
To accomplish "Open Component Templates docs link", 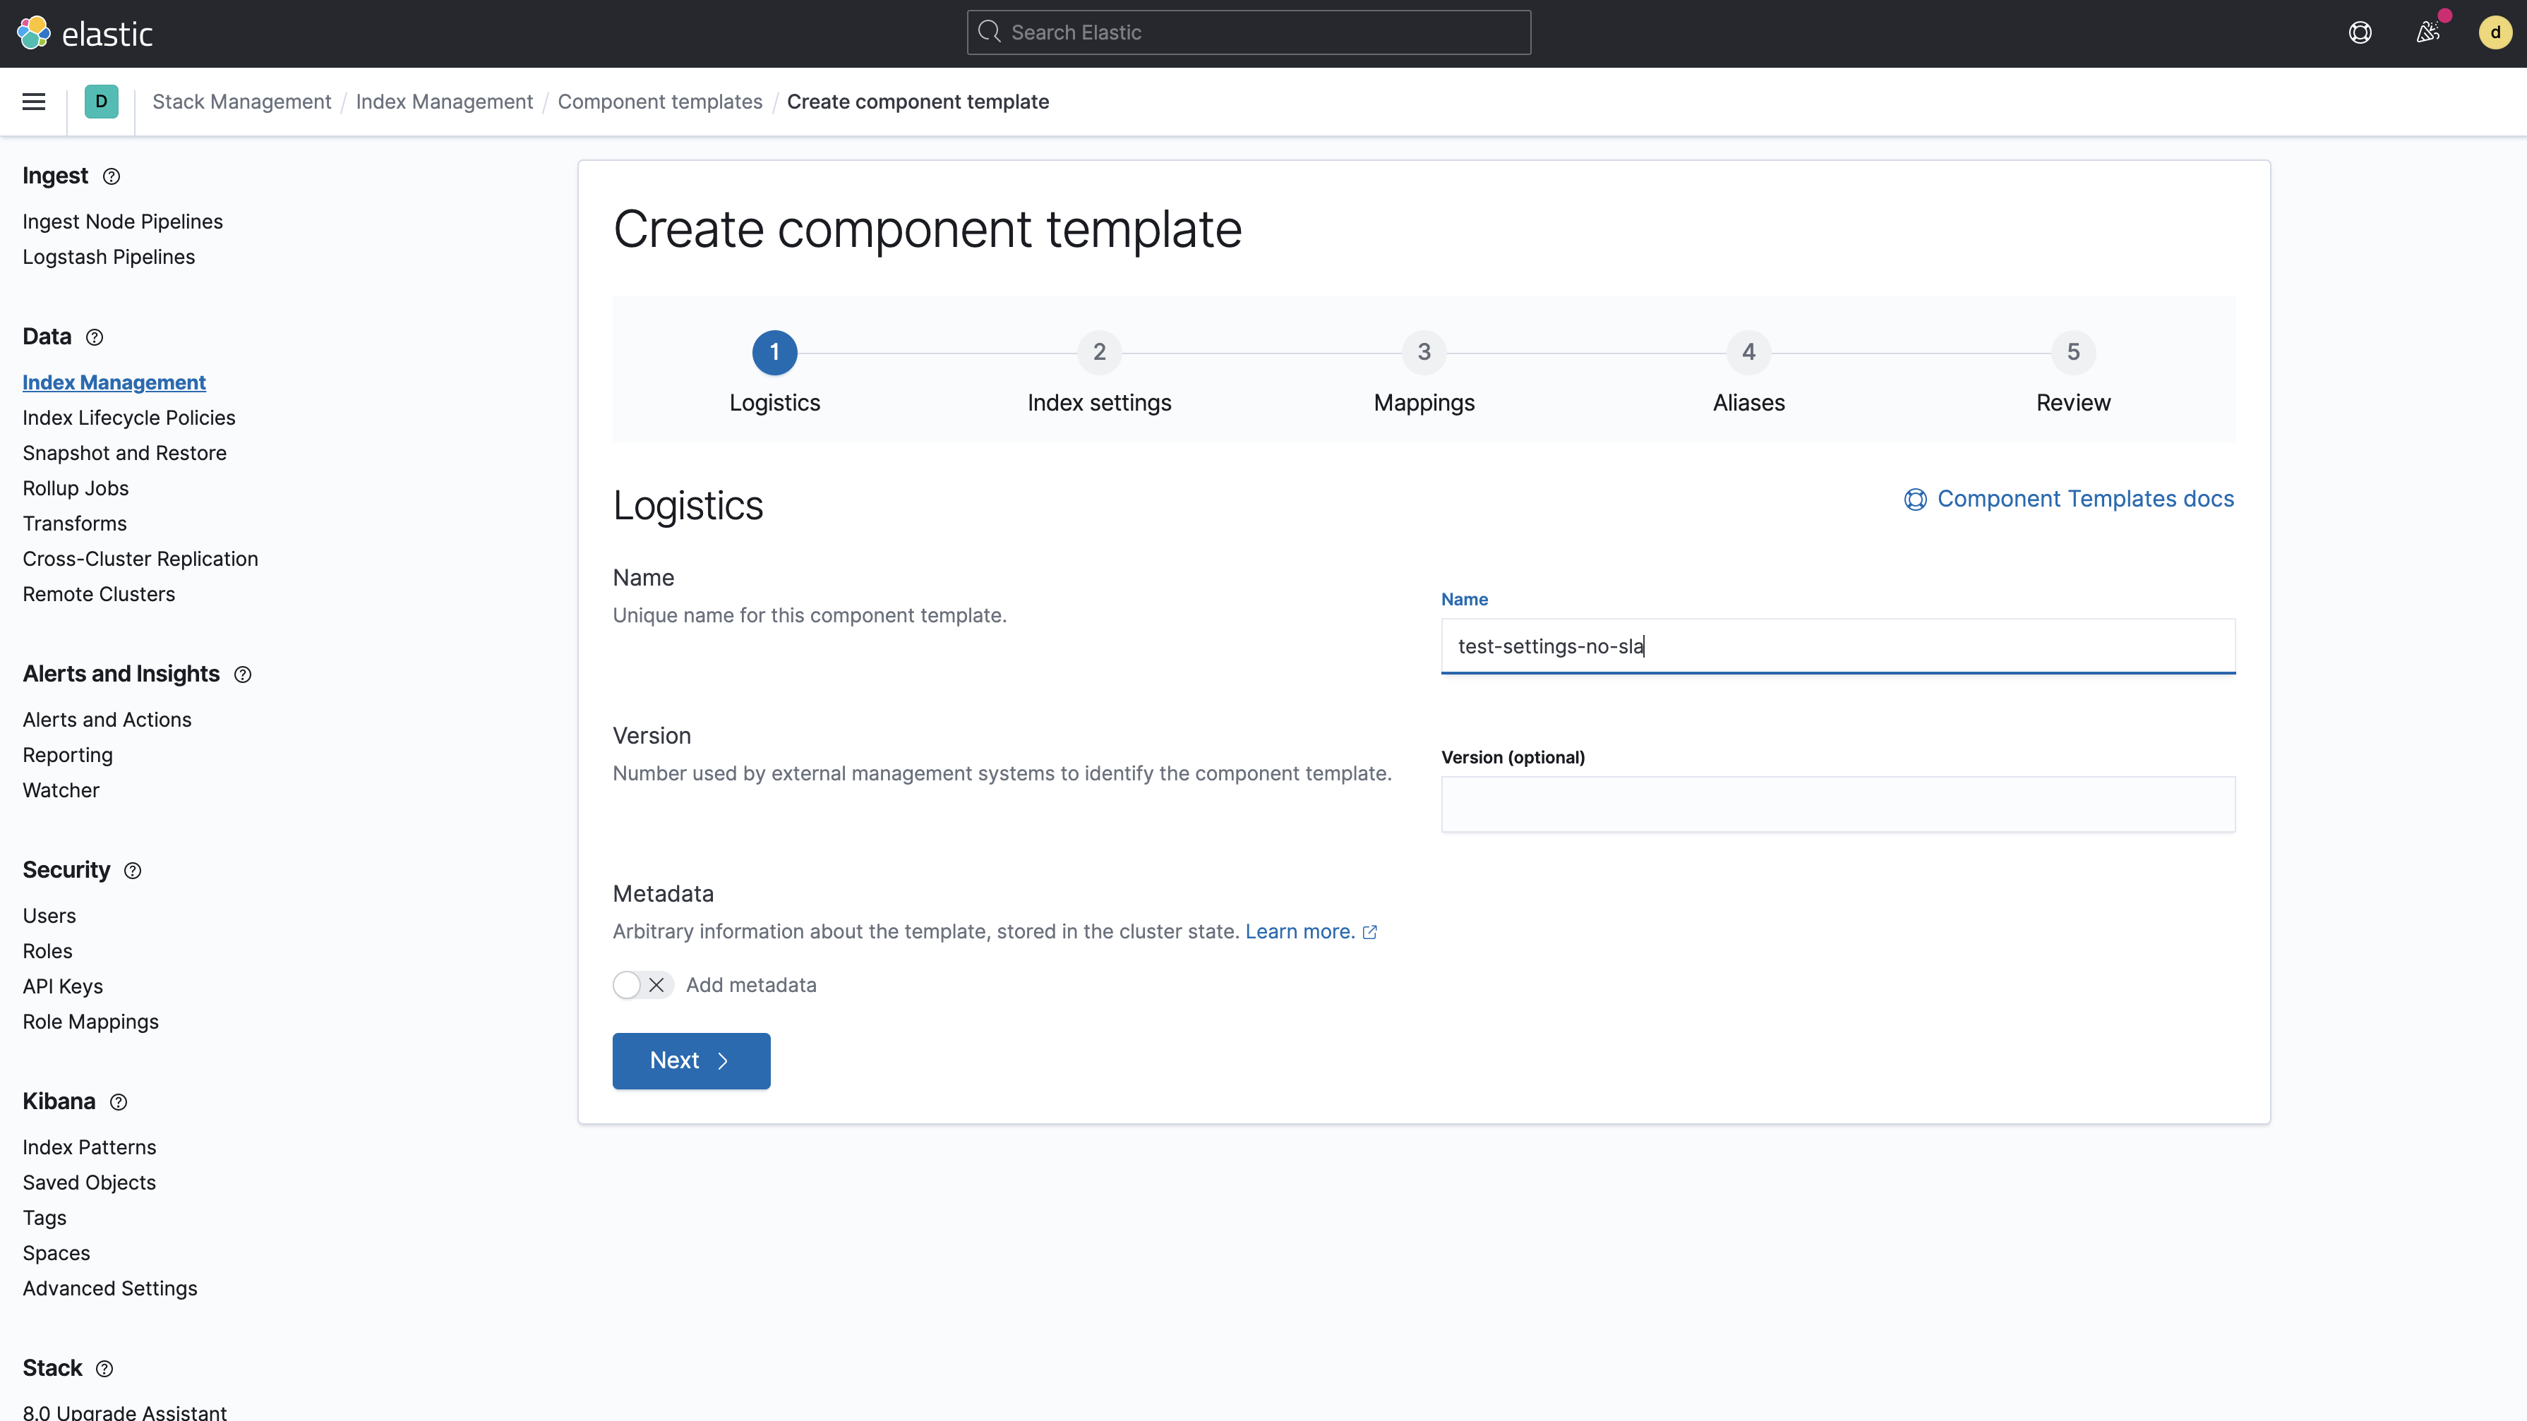I will point(2084,499).
